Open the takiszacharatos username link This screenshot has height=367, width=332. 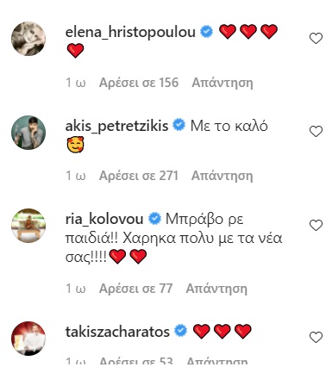[x=117, y=332]
